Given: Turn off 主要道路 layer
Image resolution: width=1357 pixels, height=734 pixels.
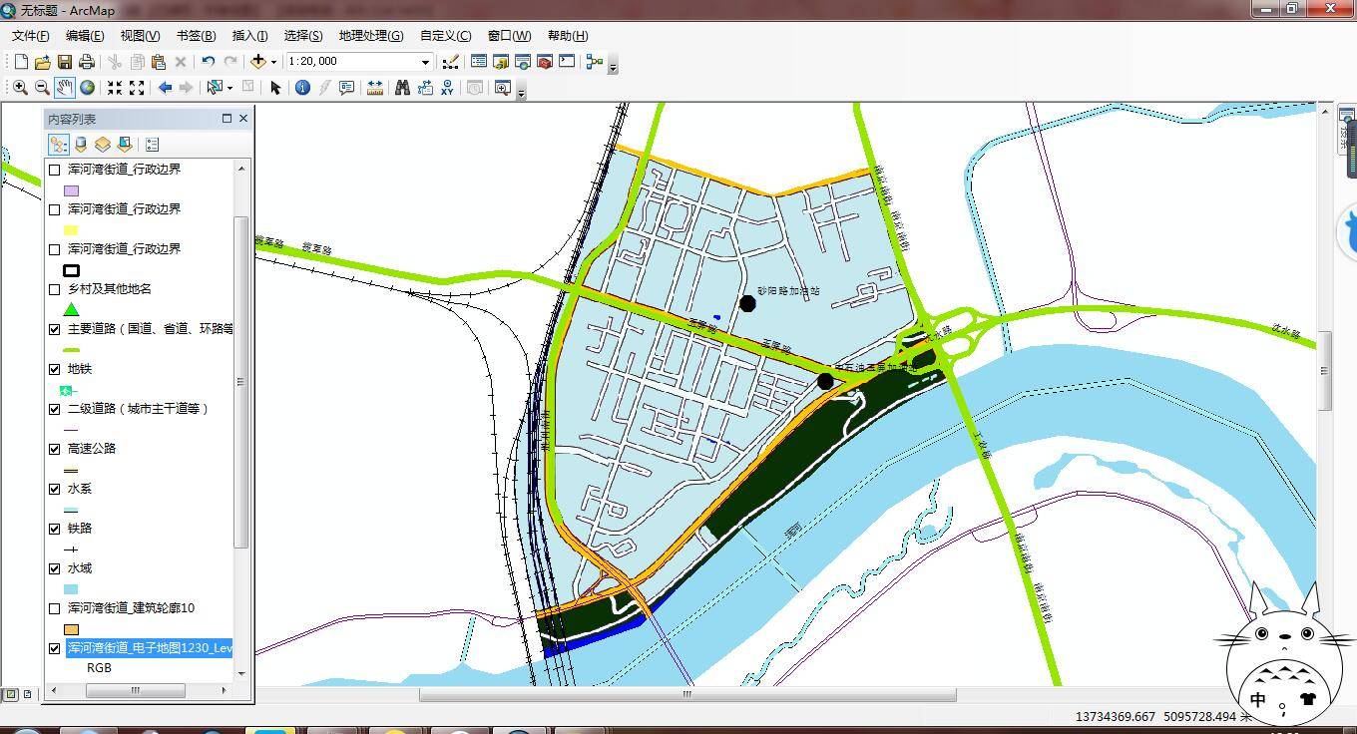Looking at the screenshot, I should click(x=55, y=329).
